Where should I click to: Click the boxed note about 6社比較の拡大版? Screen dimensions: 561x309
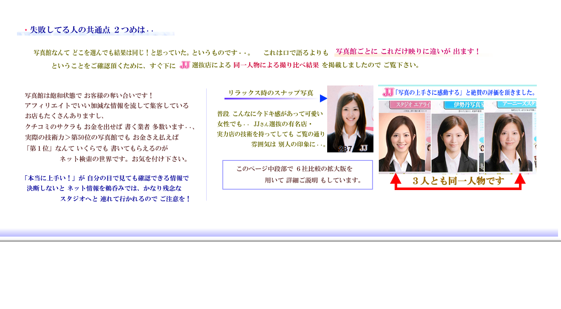pos(297,174)
